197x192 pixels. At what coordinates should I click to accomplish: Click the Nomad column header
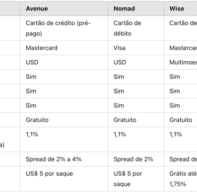click(136, 8)
